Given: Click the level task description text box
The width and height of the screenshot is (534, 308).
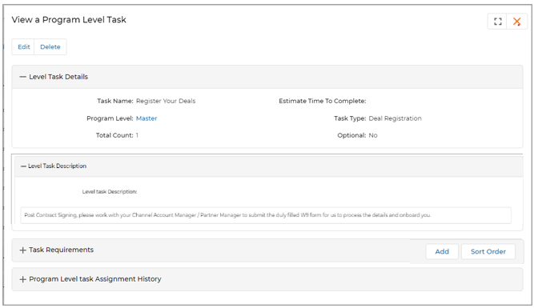Looking at the screenshot, I should 266,215.
